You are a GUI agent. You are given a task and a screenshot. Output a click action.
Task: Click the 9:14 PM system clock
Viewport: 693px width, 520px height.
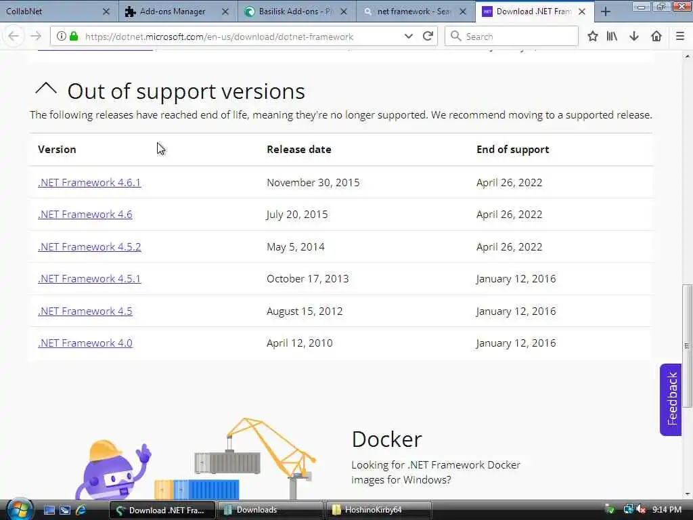pyautogui.click(x=667, y=510)
